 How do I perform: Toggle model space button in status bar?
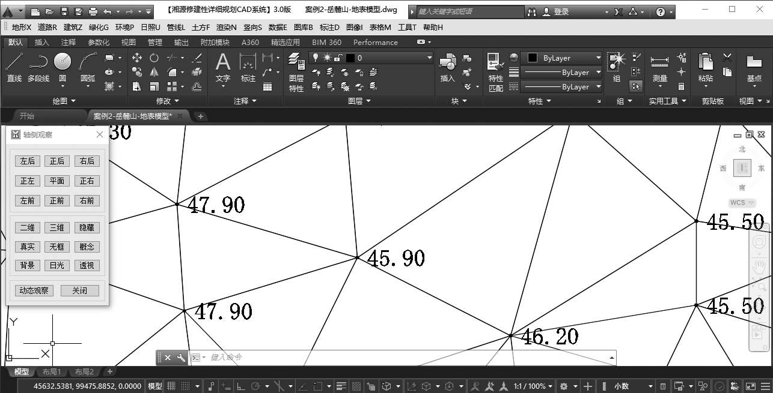point(155,386)
